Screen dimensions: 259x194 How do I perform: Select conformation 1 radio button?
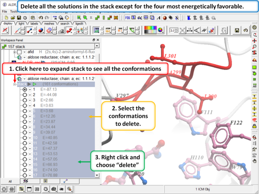point(25,89)
